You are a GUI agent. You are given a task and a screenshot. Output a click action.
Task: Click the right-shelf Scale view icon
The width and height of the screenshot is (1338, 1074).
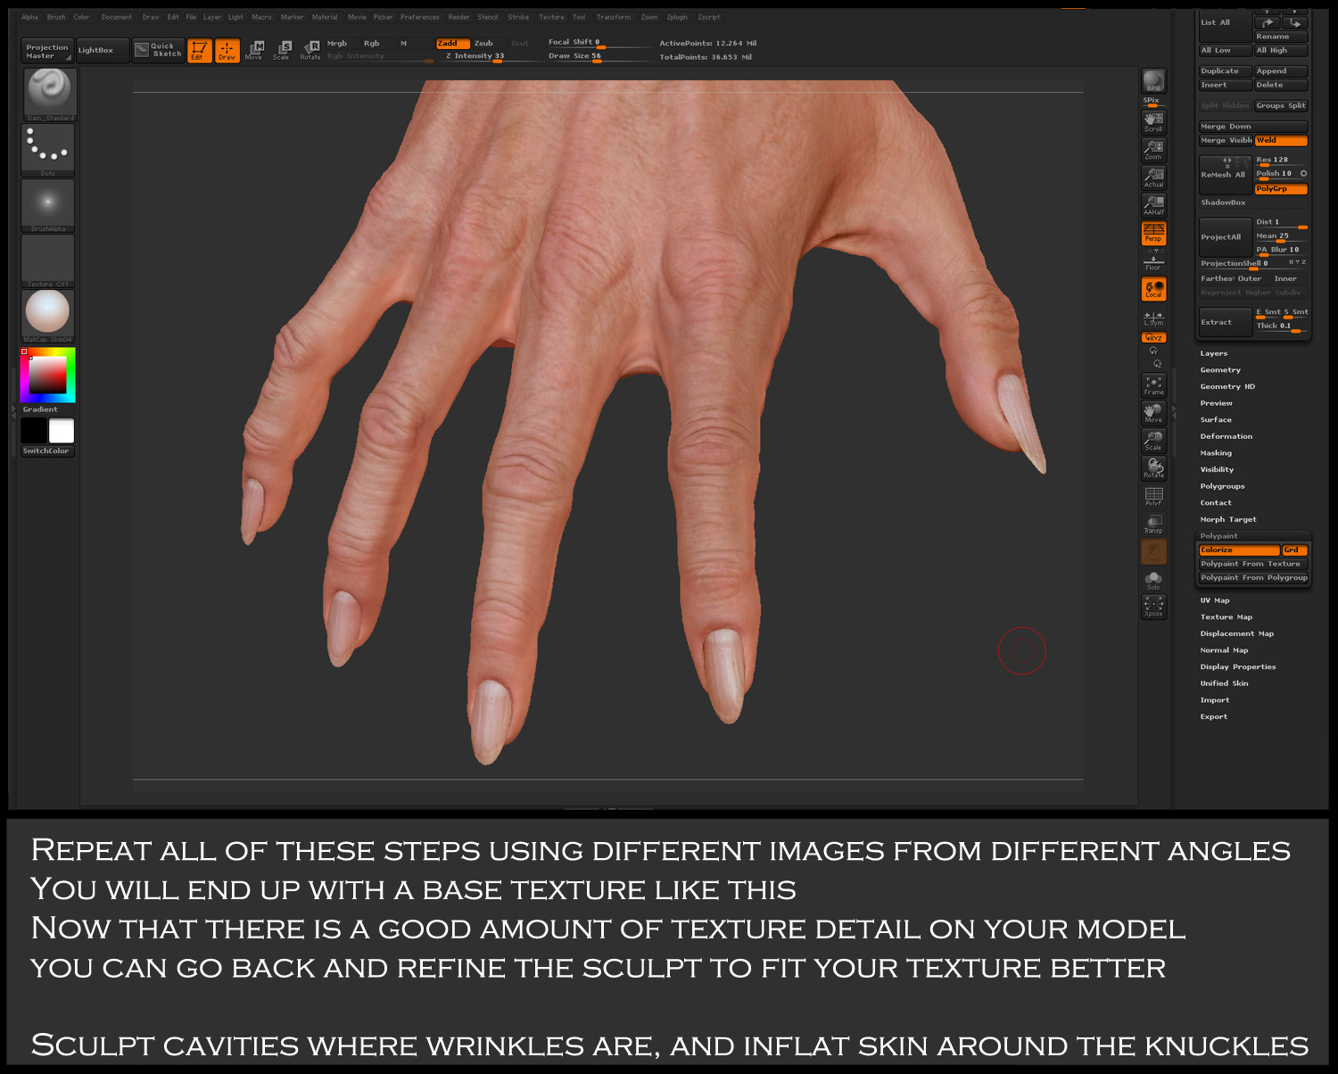tap(1153, 441)
